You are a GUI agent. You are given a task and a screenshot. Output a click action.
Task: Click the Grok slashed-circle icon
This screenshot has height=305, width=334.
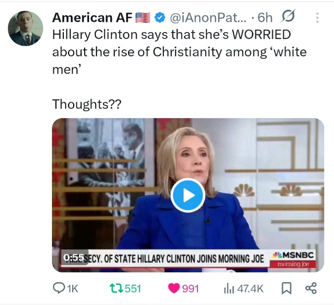288,16
